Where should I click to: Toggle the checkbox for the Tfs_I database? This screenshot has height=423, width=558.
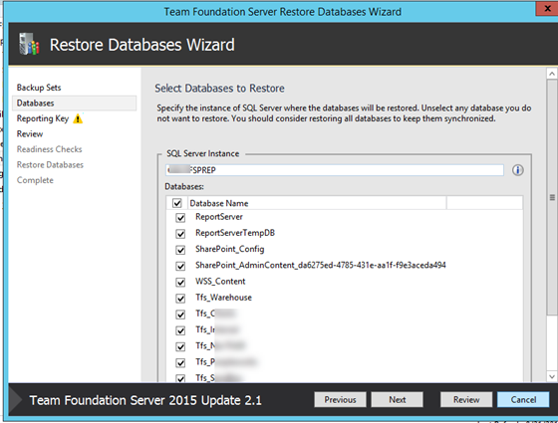click(x=180, y=330)
